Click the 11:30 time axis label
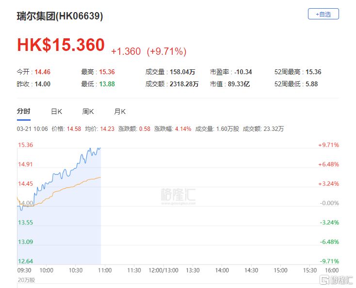Viewport: 356px width, 288px height. pyautogui.click(x=134, y=270)
